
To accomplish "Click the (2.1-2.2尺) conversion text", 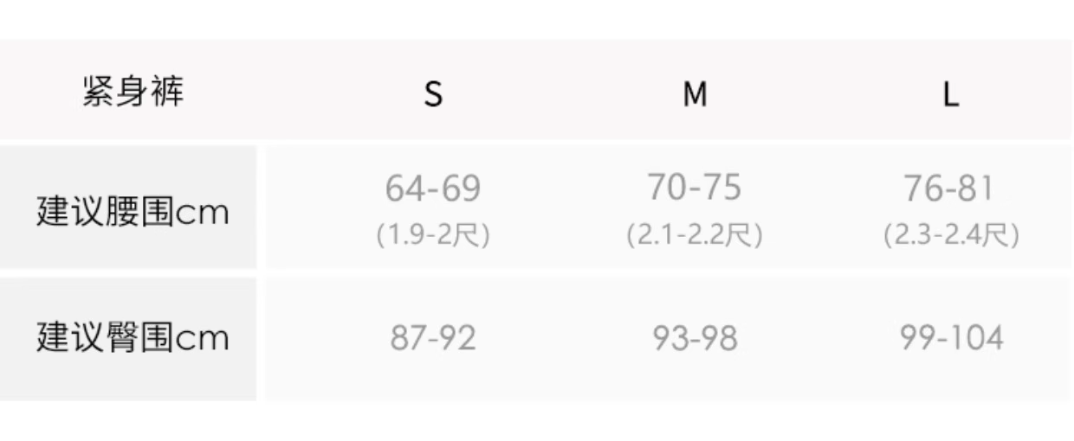I will coord(695,235).
